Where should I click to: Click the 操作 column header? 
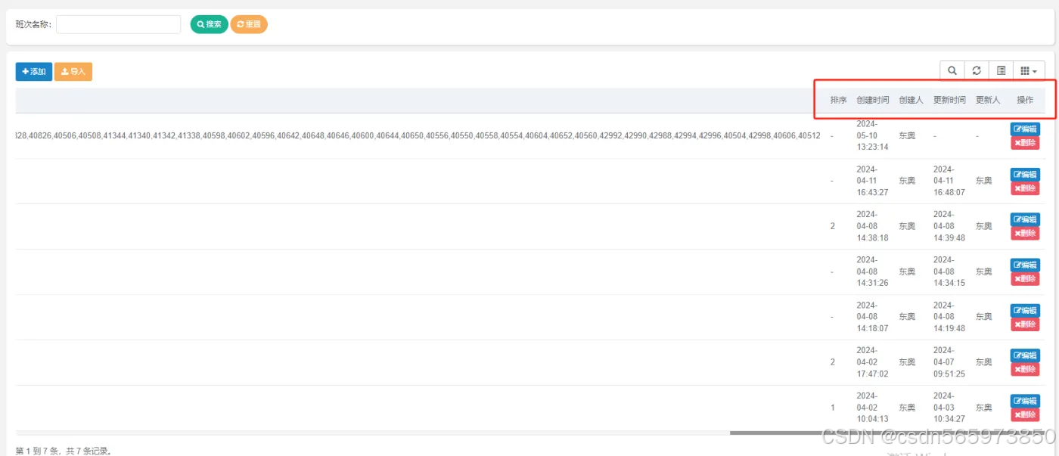tap(1025, 99)
